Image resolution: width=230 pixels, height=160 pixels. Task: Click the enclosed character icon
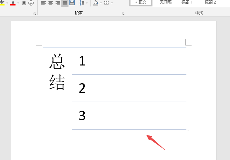tap(31, 3)
